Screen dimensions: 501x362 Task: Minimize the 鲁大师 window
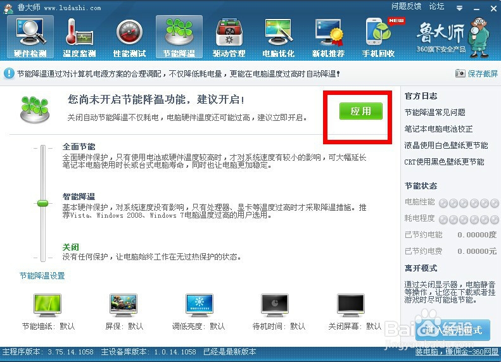pyautogui.click(x=477, y=8)
